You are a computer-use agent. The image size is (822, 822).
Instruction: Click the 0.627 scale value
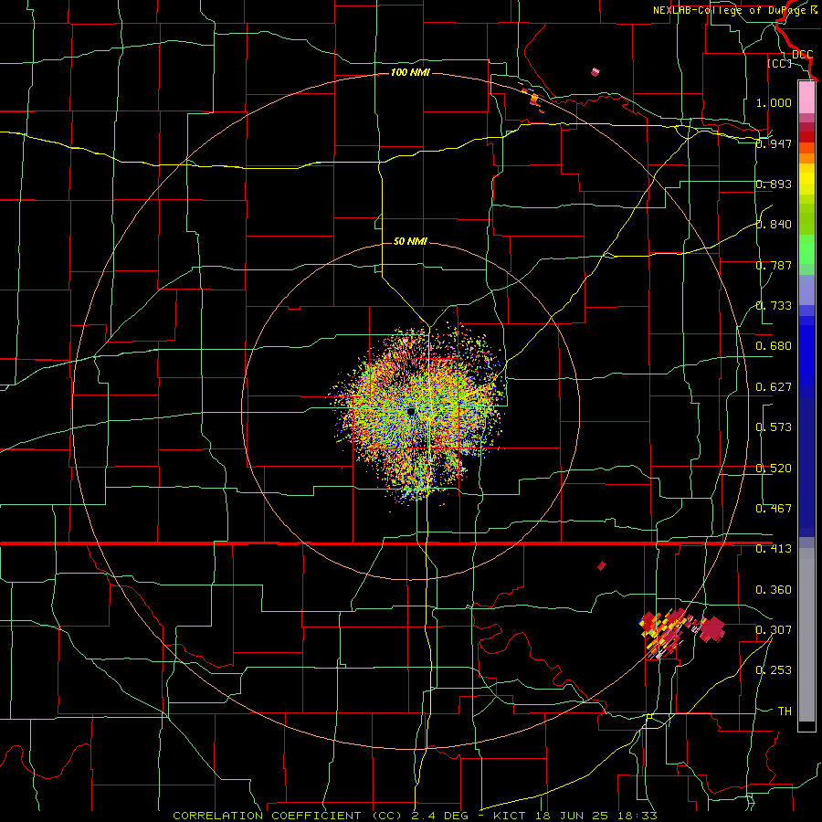pos(774,387)
